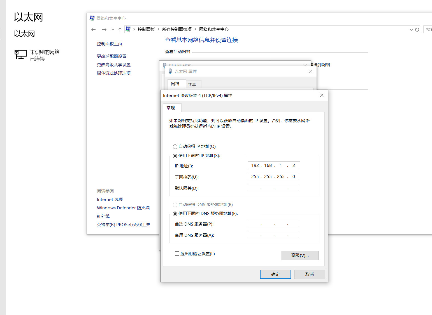432x315 pixels.
Task: Click the unidentified network Ethernet icon
Action: pos(20,55)
